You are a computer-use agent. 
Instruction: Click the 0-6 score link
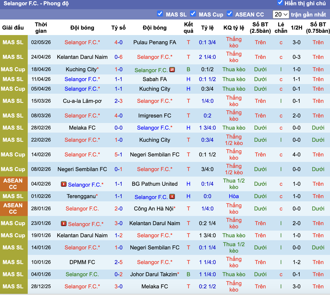119,57
